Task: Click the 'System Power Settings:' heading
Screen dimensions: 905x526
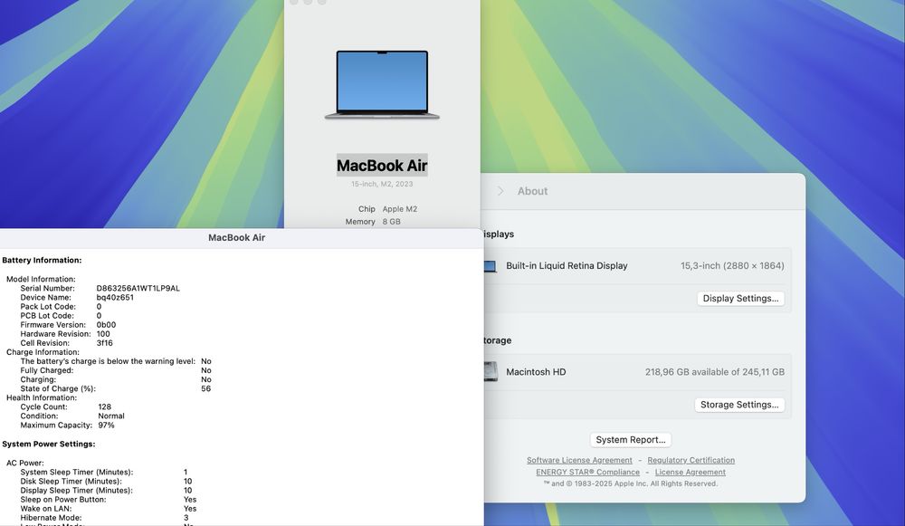Action: coord(49,444)
